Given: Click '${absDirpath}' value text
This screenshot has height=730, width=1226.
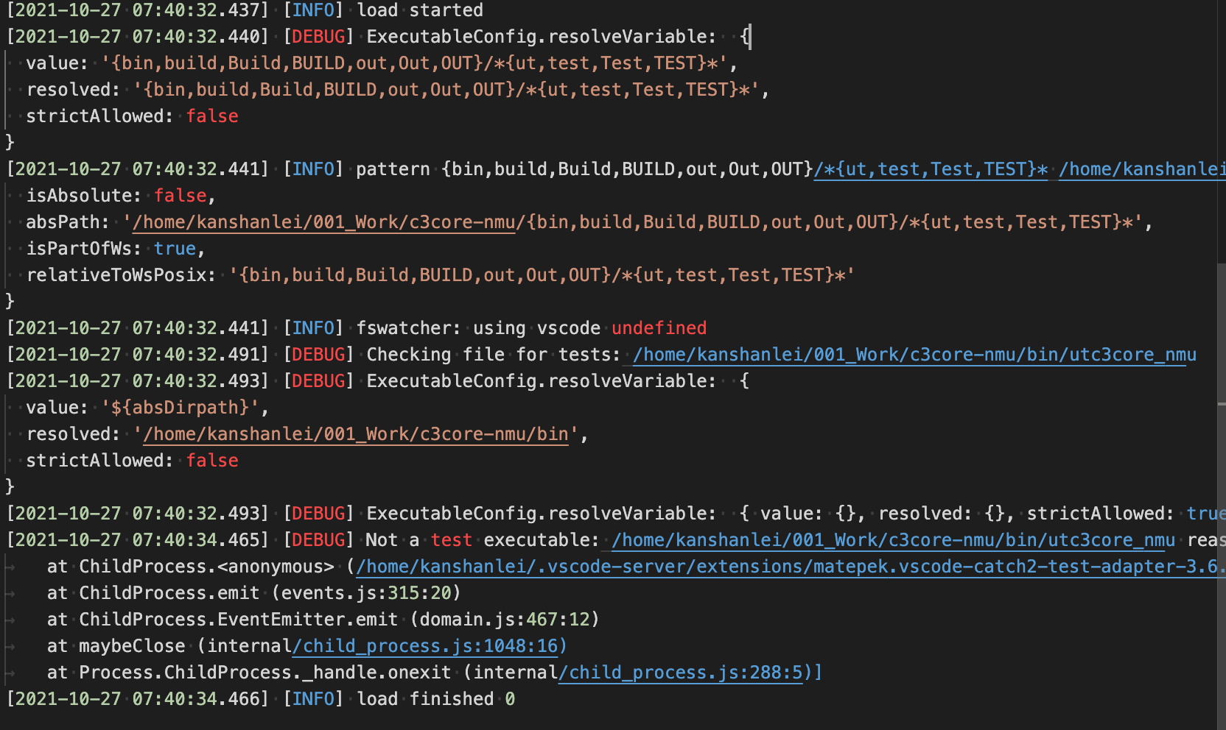Looking at the screenshot, I should [x=180, y=408].
